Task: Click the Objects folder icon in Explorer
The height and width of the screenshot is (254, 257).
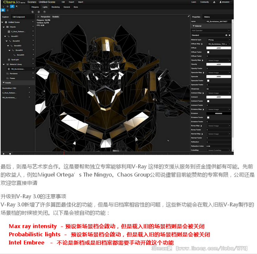Action: click(8, 27)
